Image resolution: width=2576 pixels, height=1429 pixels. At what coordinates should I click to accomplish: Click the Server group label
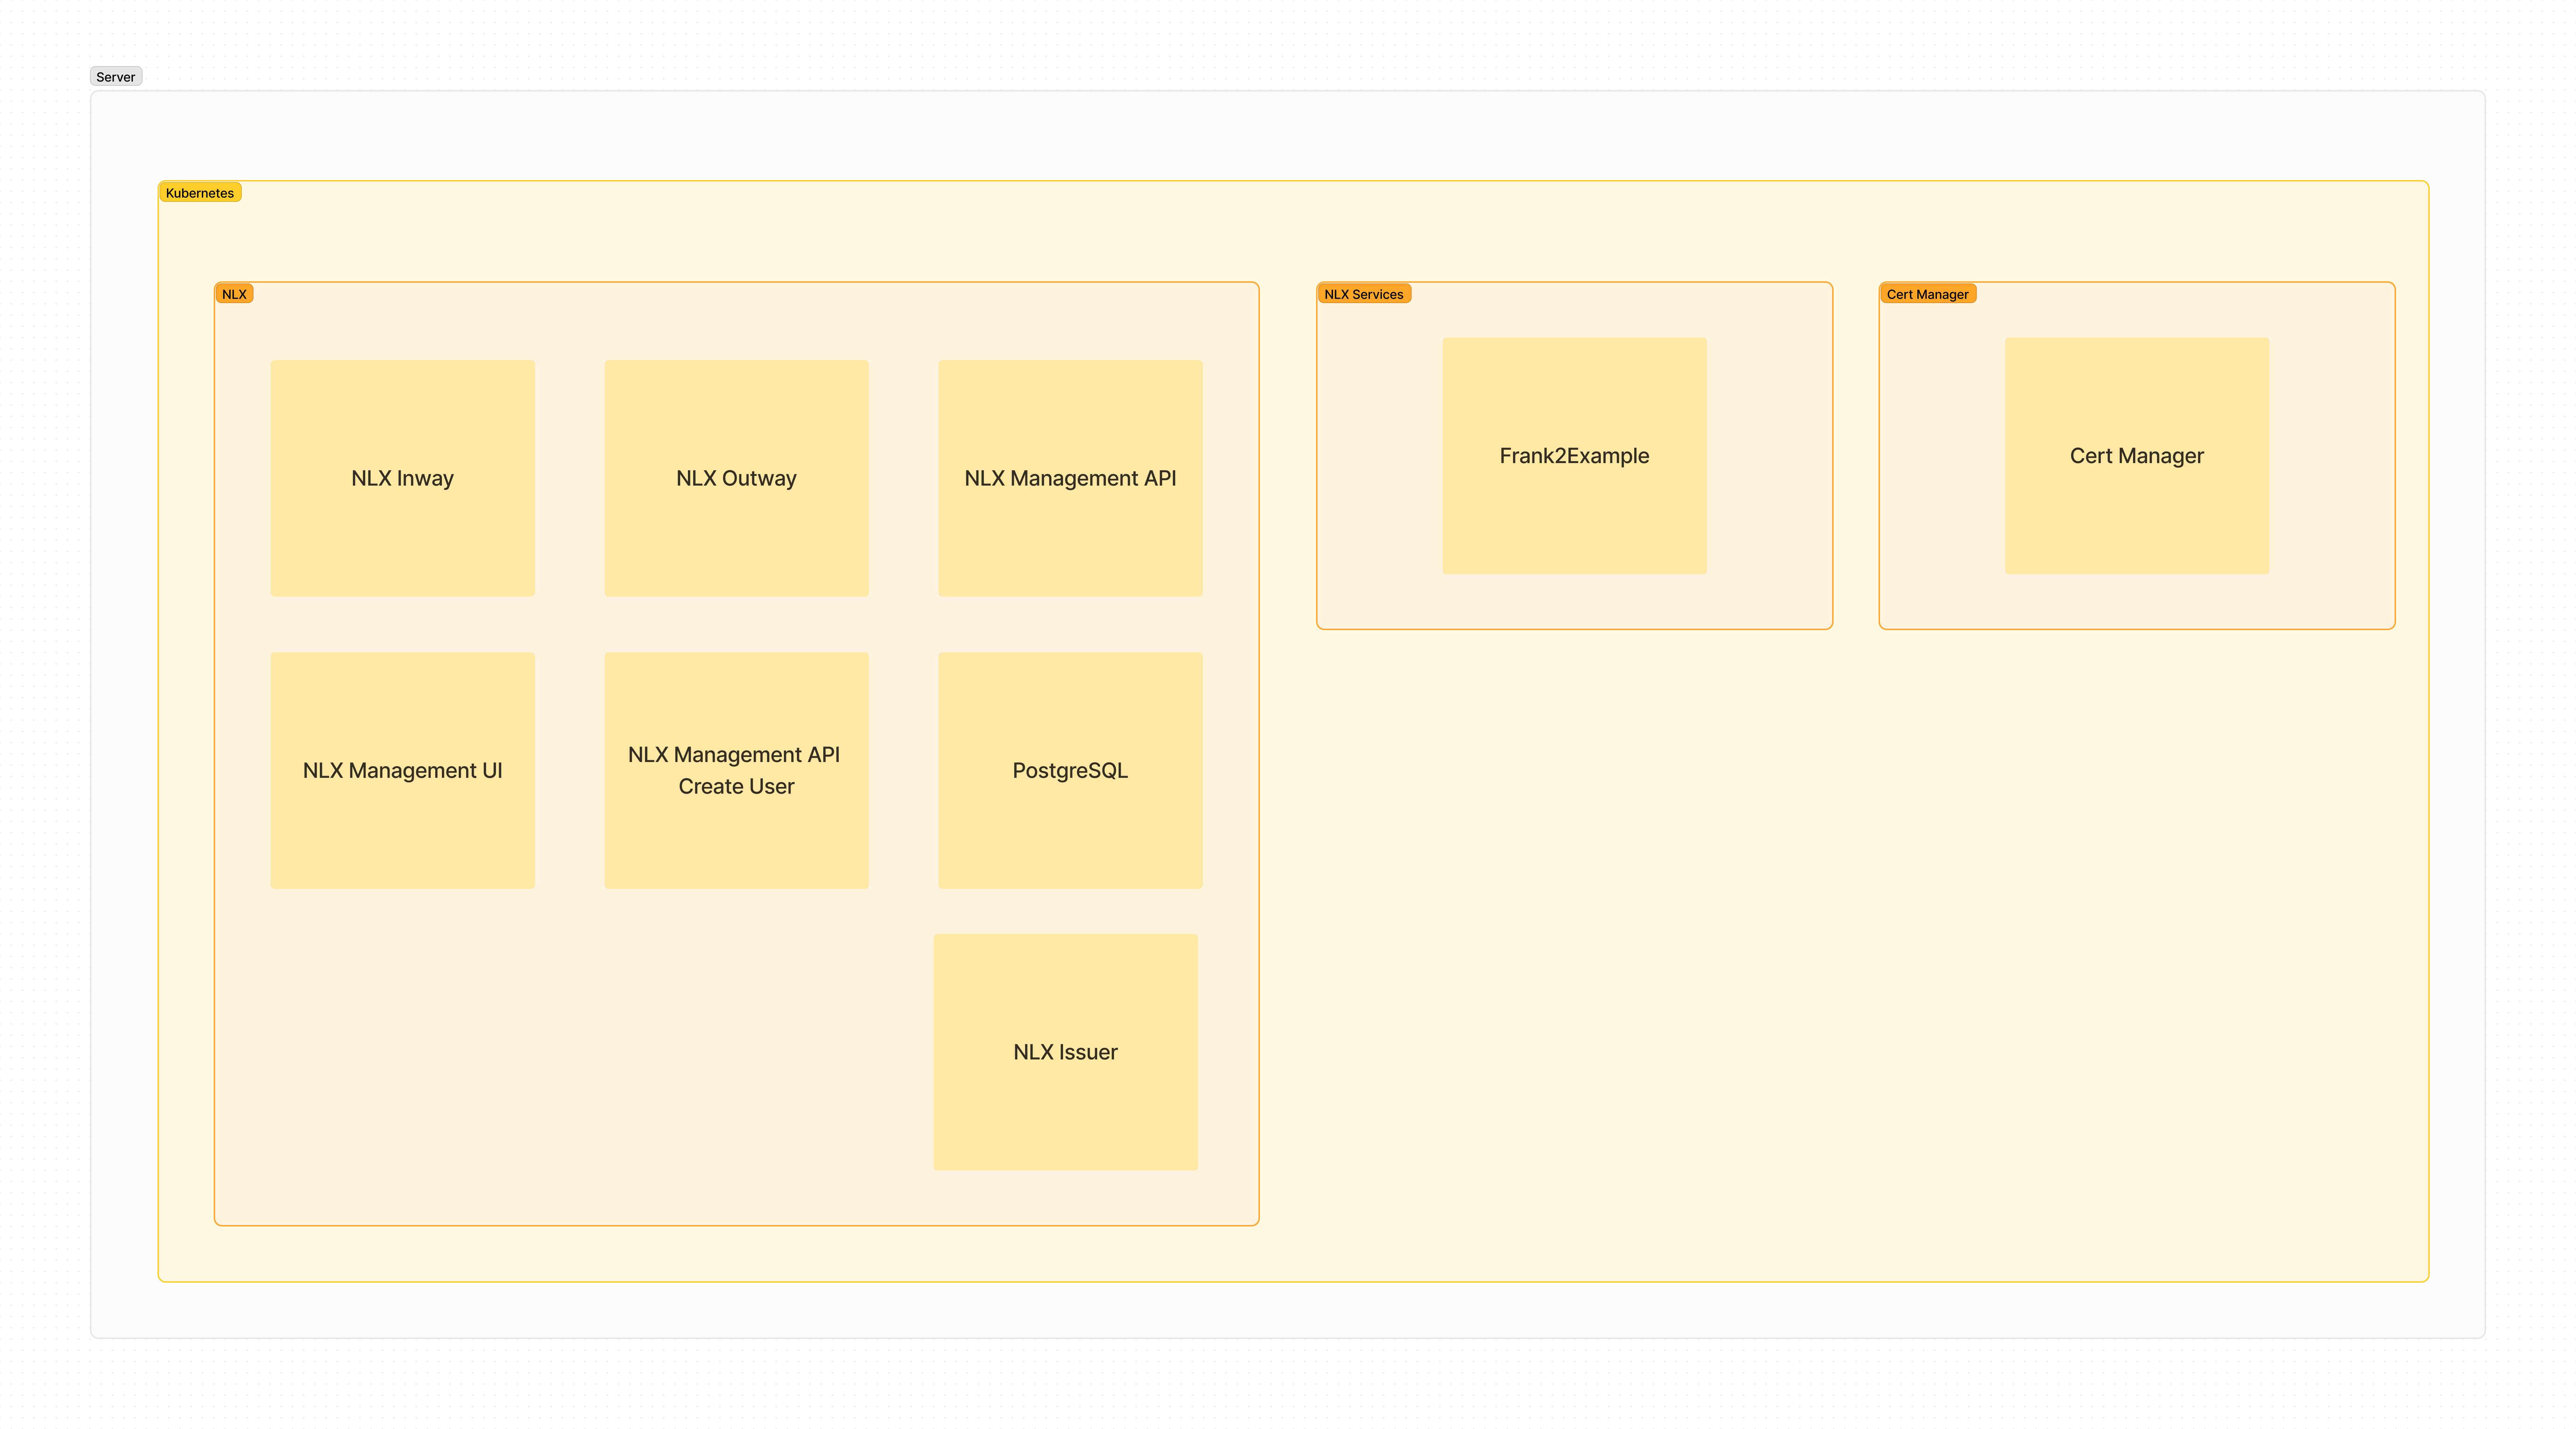point(116,77)
